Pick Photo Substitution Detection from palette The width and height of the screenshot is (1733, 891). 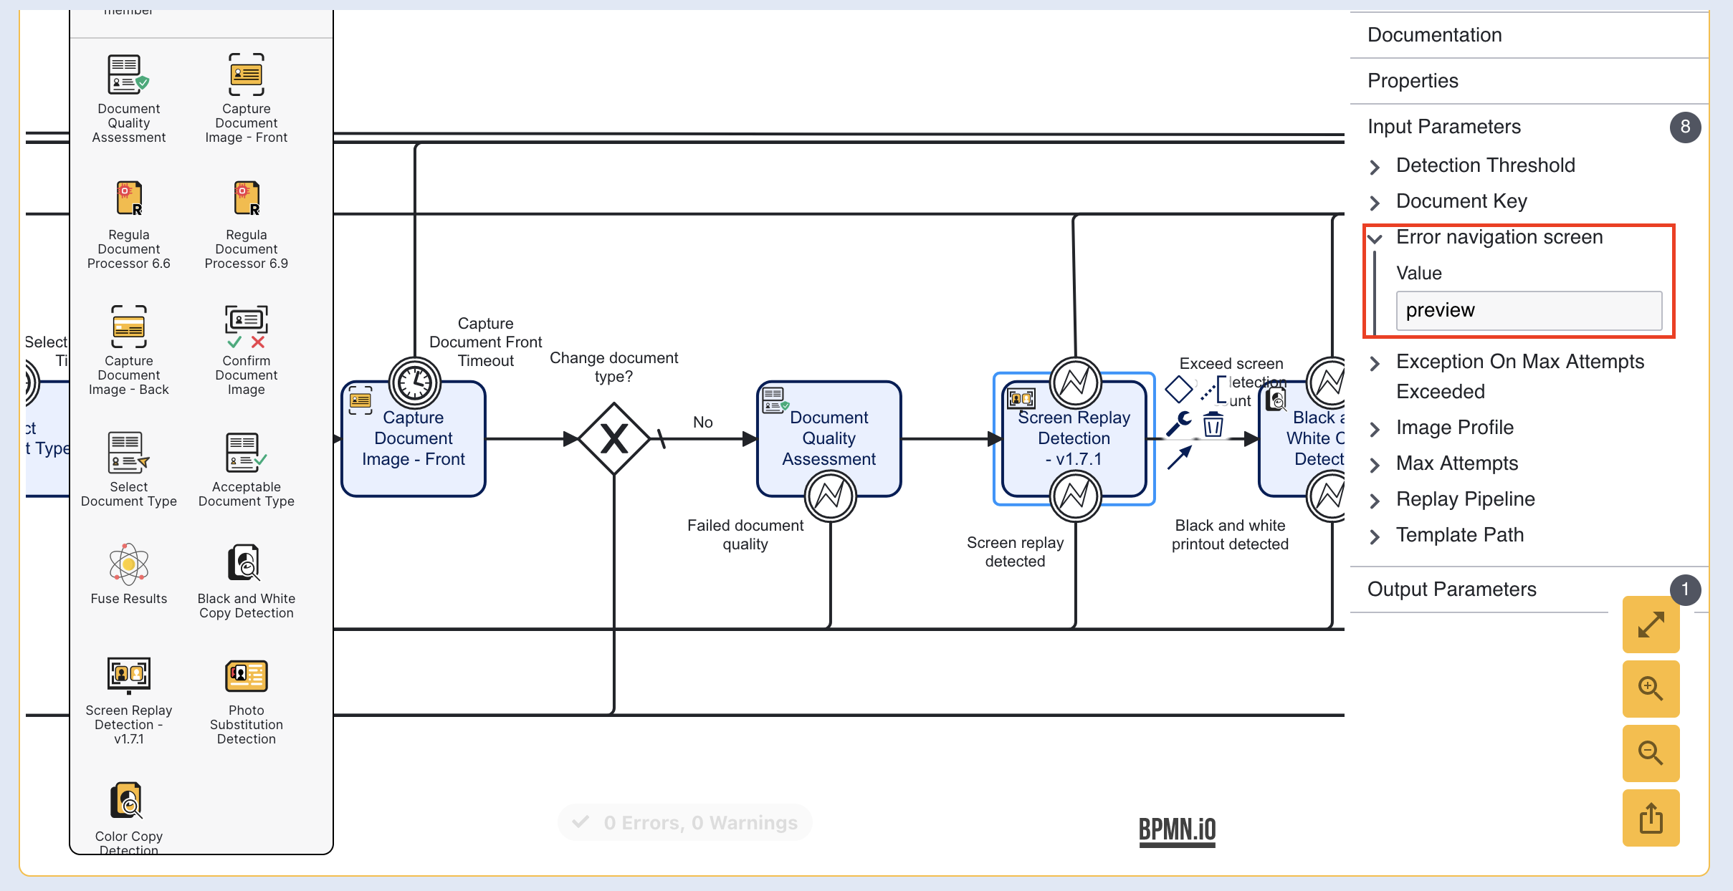[x=246, y=677]
